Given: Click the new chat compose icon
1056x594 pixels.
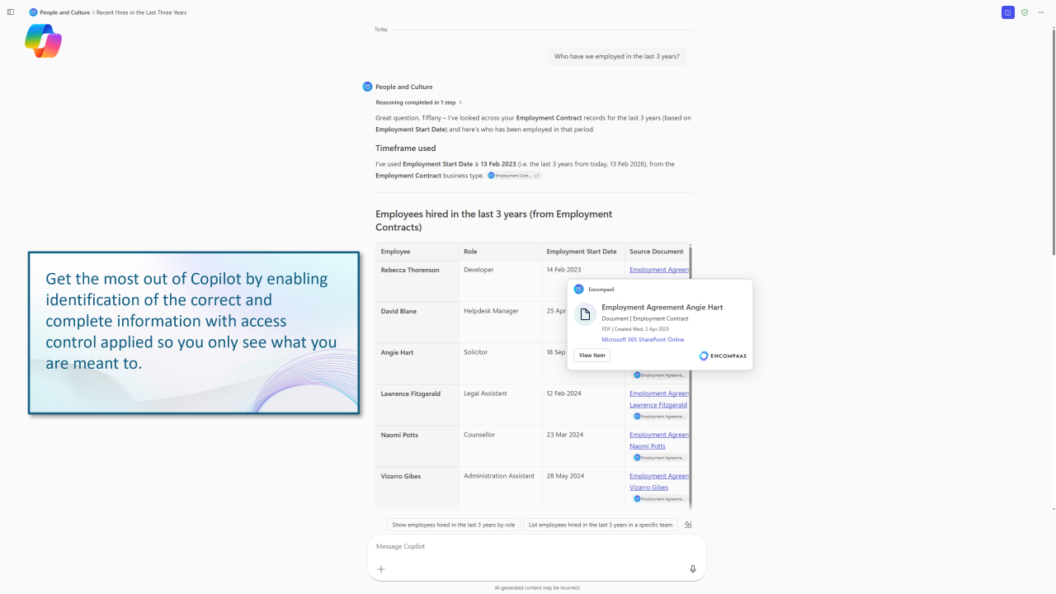Looking at the screenshot, I should 1007,12.
